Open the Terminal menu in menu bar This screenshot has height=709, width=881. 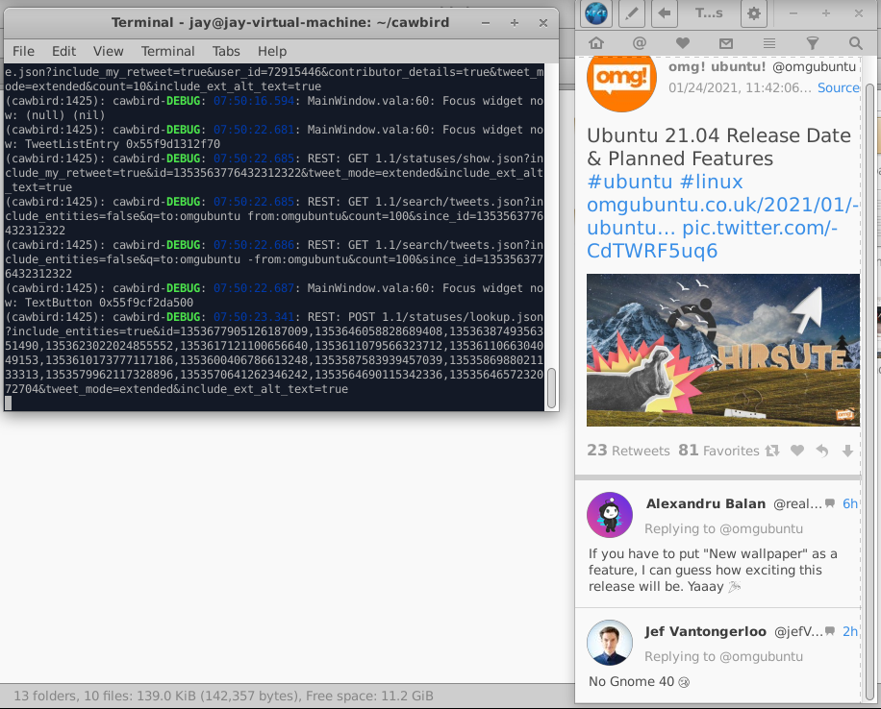coord(167,51)
